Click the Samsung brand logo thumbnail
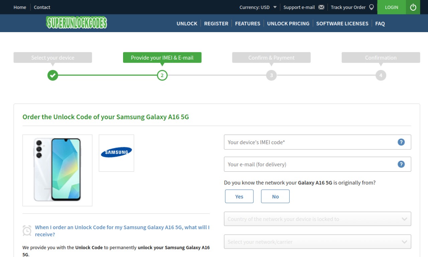 [x=116, y=153]
